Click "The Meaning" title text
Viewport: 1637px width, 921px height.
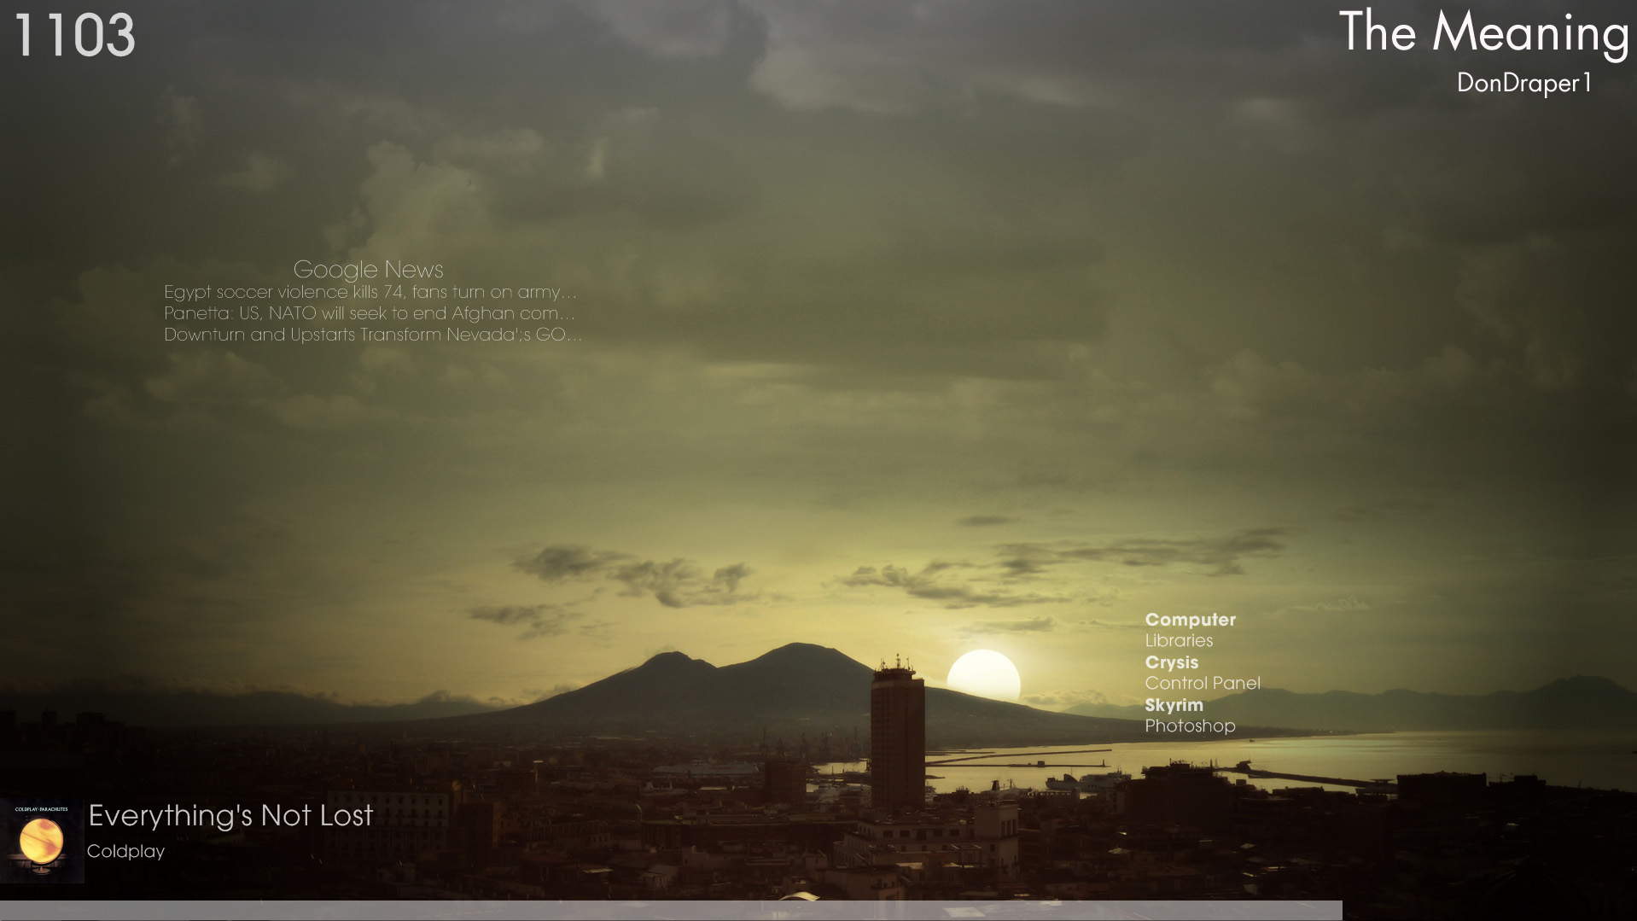pyautogui.click(x=1483, y=32)
